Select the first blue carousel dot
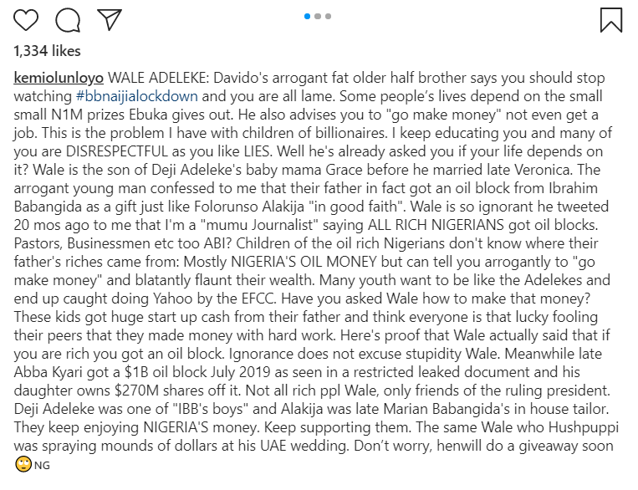 [309, 15]
